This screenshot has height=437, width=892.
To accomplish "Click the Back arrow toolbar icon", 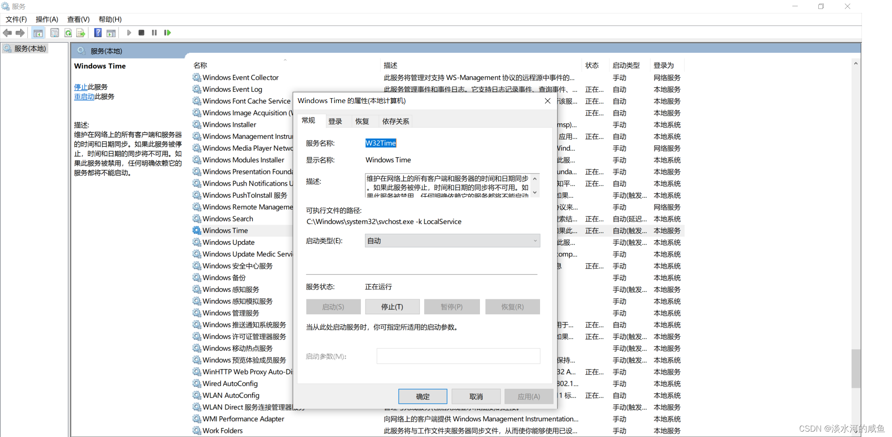I will click(x=7, y=33).
